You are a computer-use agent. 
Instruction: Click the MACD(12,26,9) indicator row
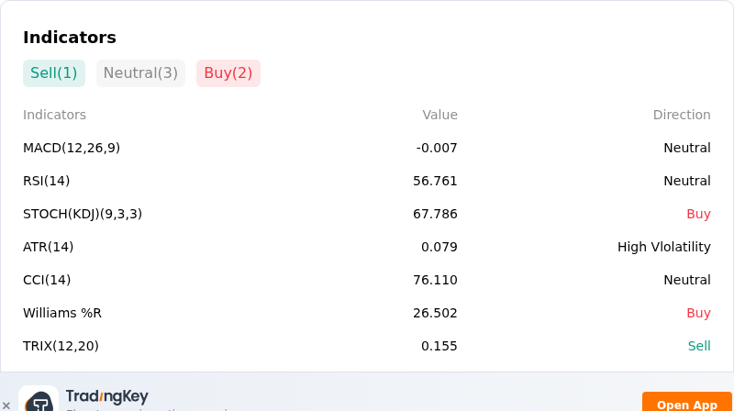(366, 148)
